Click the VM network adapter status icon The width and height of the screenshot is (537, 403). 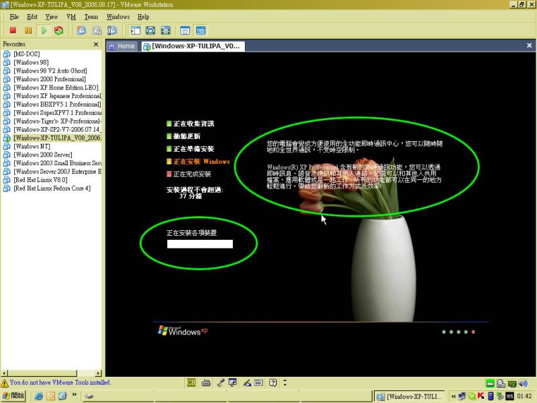(512, 384)
